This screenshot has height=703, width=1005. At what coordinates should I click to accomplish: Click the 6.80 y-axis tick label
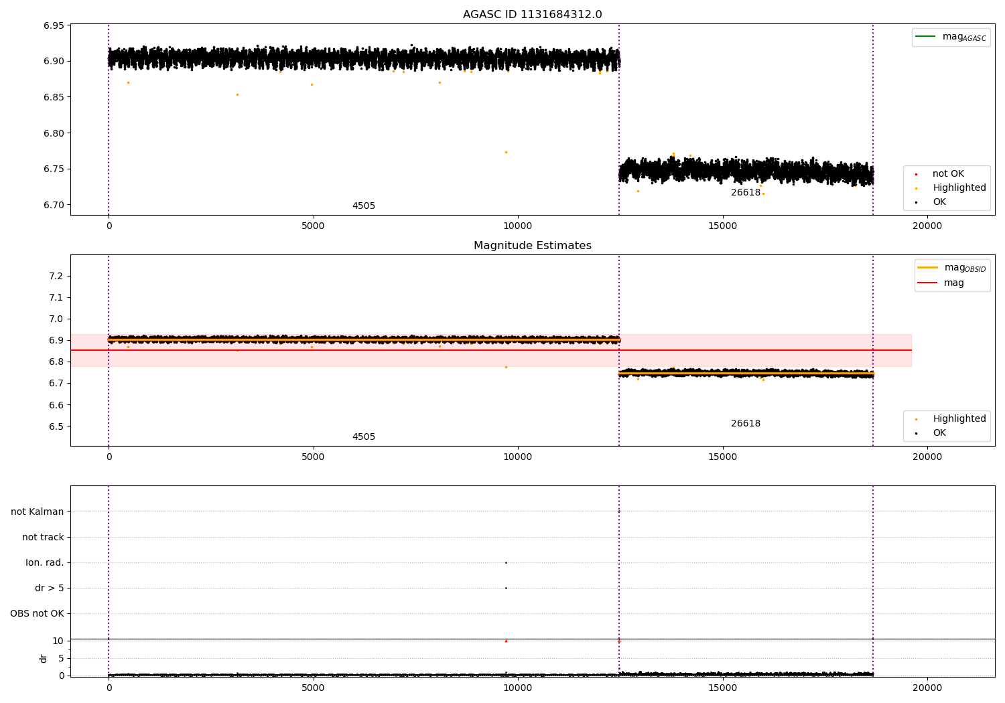(x=54, y=133)
